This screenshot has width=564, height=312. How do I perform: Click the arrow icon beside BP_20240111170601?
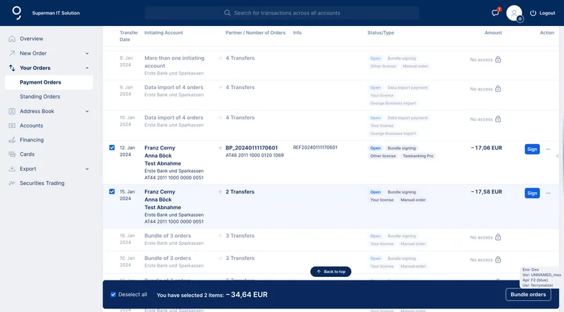[x=220, y=147]
